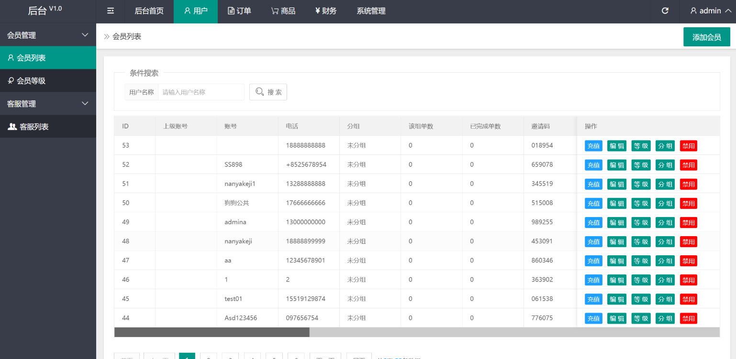The image size is (736, 359).
Task: Click 充值 for user ID 53
Action: point(593,146)
